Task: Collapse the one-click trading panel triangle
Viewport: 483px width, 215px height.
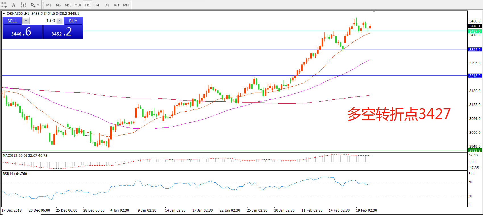Action: (x=4, y=14)
